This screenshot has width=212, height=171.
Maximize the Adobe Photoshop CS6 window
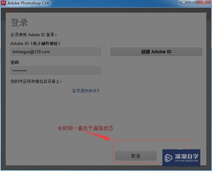[192, 2]
